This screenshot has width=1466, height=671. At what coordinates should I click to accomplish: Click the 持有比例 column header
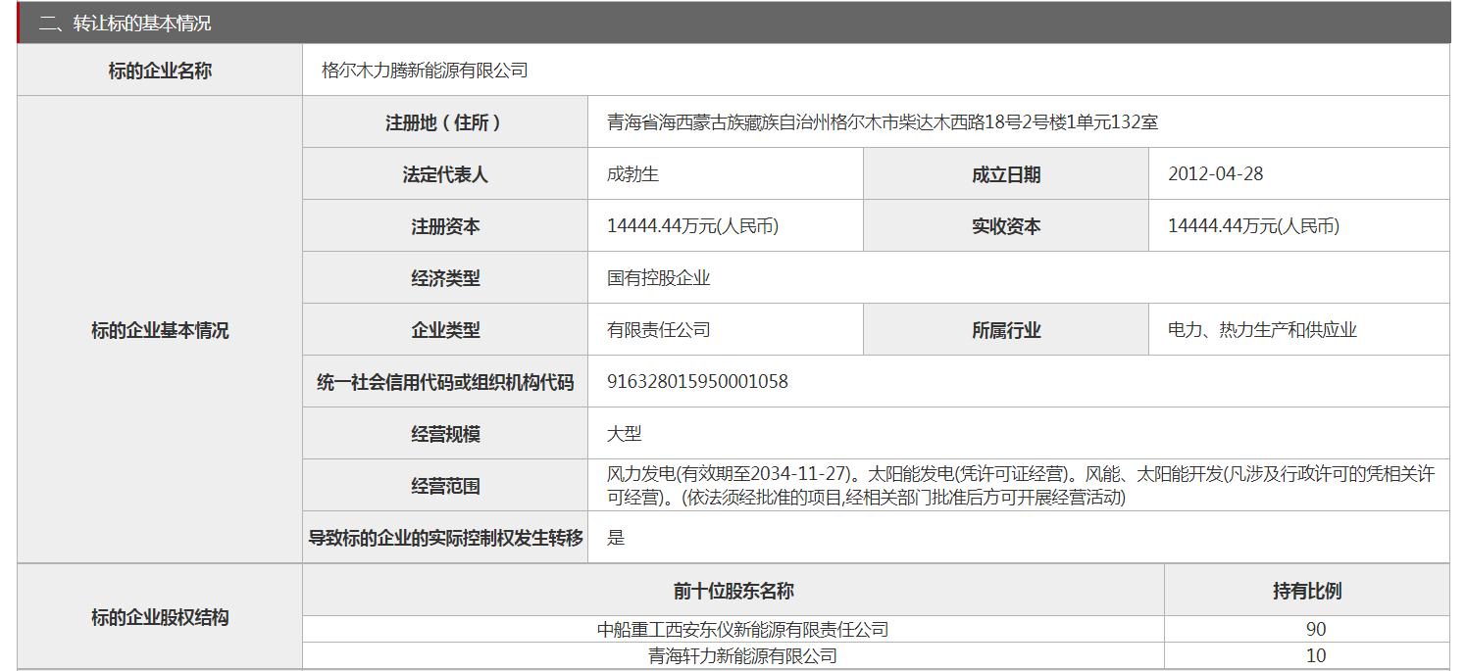1306,591
